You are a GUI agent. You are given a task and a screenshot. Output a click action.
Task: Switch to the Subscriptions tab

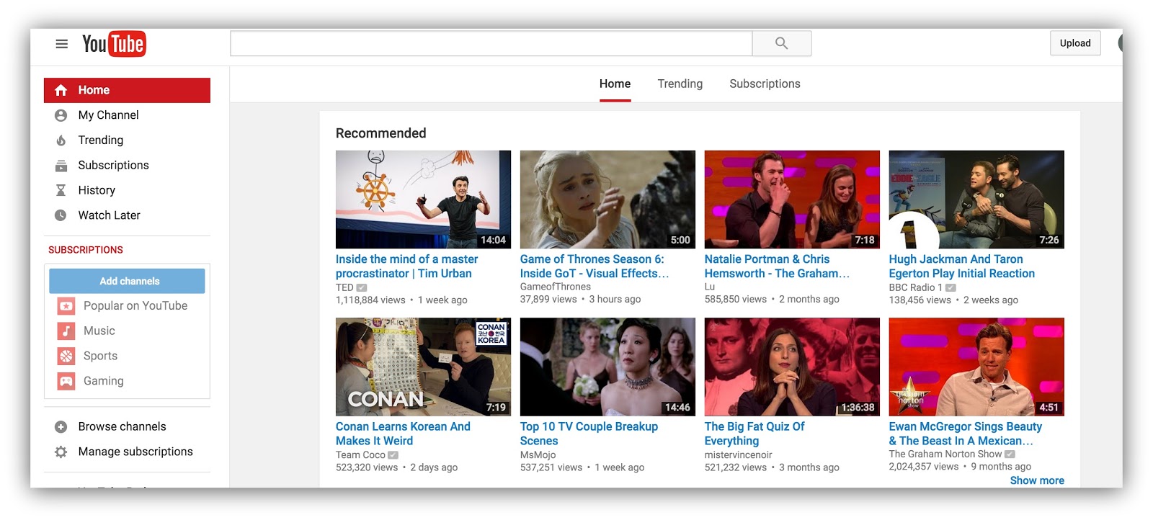[765, 84]
